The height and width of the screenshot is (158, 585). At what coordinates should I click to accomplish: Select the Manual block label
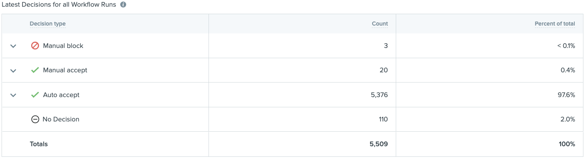[x=63, y=46]
